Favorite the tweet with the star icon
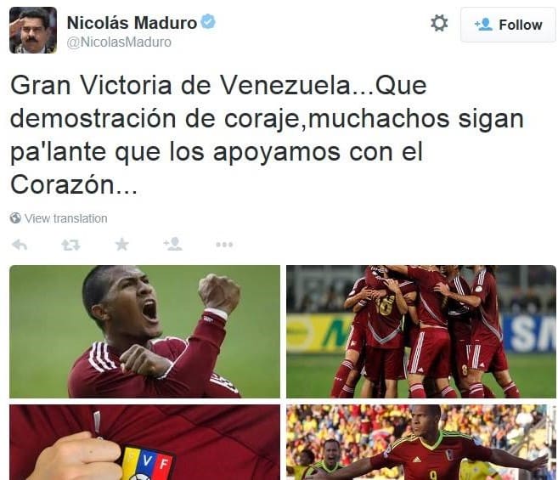Screen dimensions: 558x480 click(121, 245)
